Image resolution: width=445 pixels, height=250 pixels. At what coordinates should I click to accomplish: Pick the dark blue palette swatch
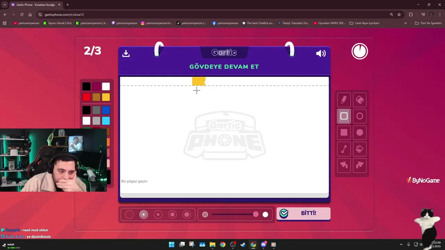[106, 110]
